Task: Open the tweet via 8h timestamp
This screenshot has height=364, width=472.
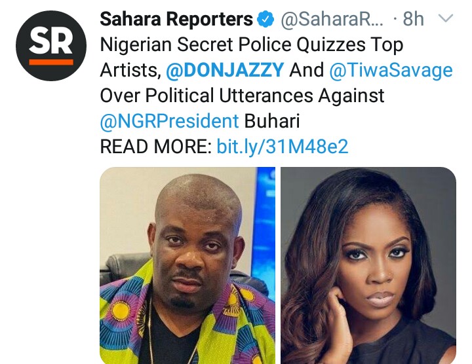Action: pos(413,20)
